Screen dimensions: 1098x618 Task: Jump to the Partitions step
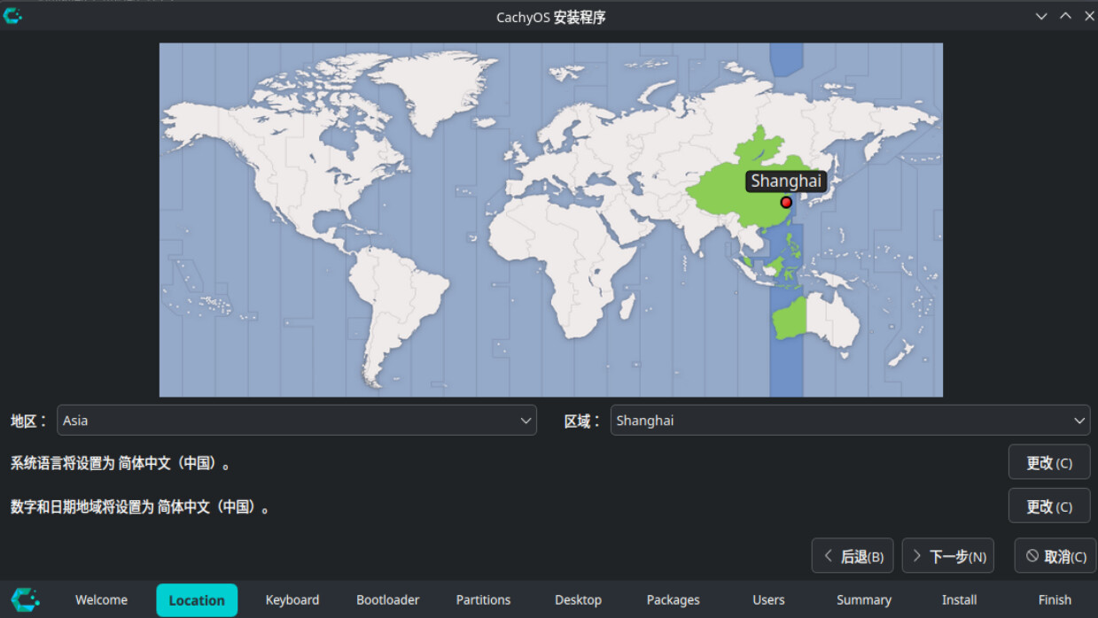tap(483, 600)
